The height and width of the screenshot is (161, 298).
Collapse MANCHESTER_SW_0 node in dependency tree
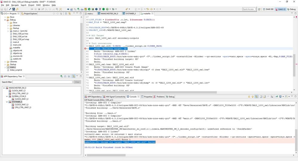pos(4,88)
